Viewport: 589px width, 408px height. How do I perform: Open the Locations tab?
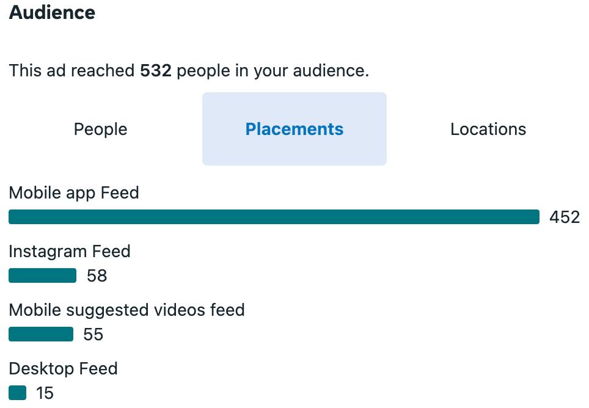click(488, 129)
